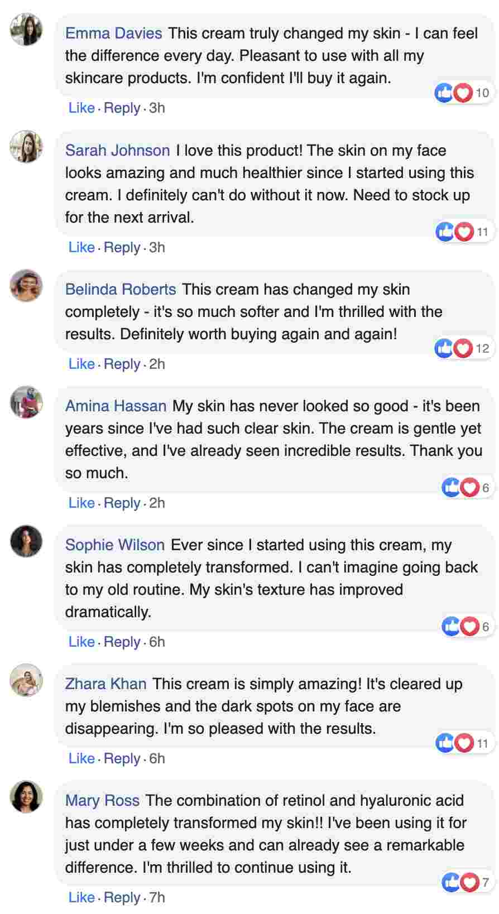The width and height of the screenshot is (499, 914).
Task: Click the heart reaction on Emma Davies' comment
Action: point(463,93)
